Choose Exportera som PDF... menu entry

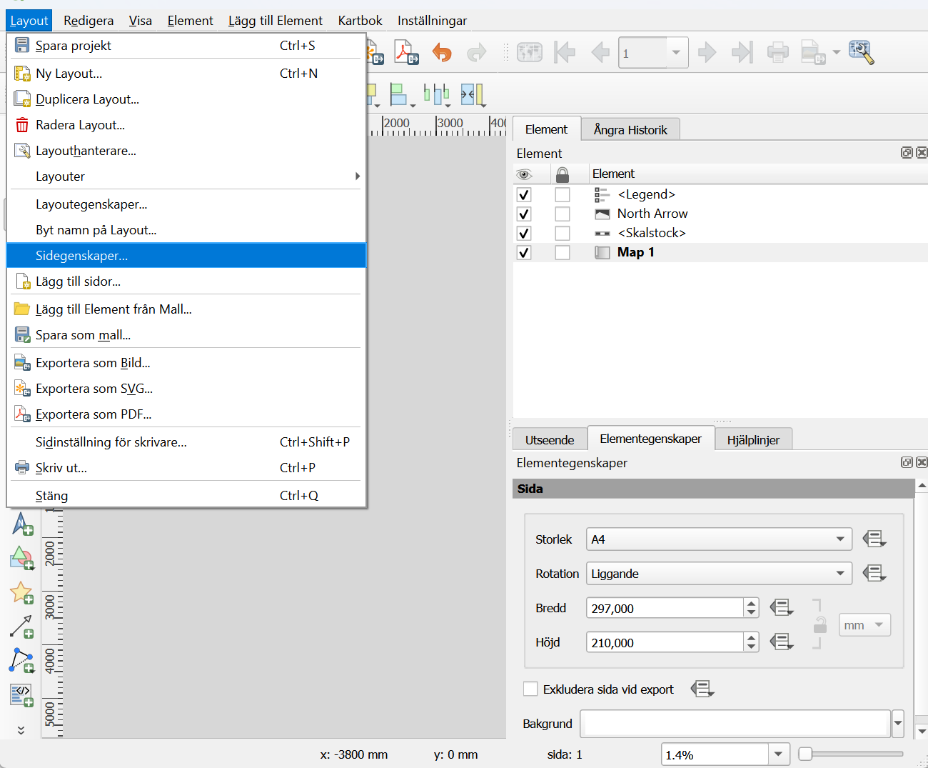coord(186,414)
